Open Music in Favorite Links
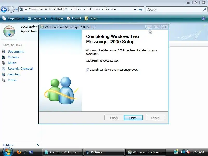Image resolution: width=208 pixels, height=156 pixels. click(x=12, y=63)
